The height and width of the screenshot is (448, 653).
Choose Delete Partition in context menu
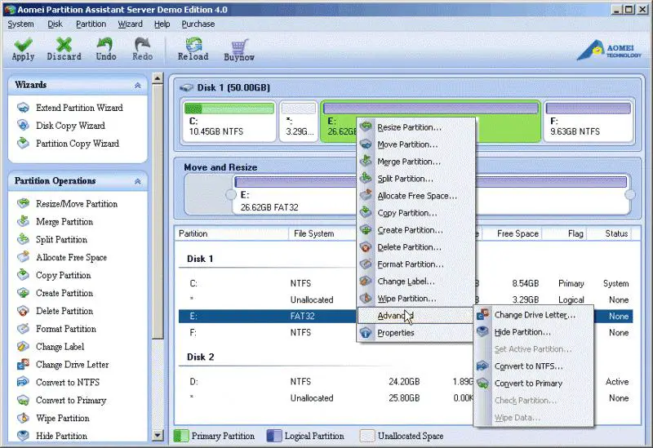(x=416, y=247)
